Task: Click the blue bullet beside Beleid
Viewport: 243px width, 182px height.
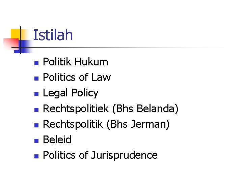Action: click(36, 141)
